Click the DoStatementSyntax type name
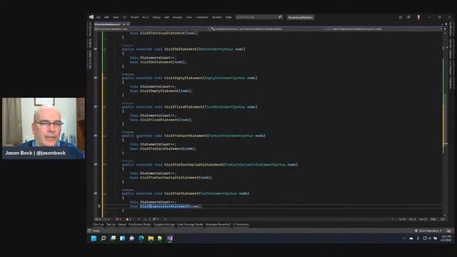 (x=216, y=49)
